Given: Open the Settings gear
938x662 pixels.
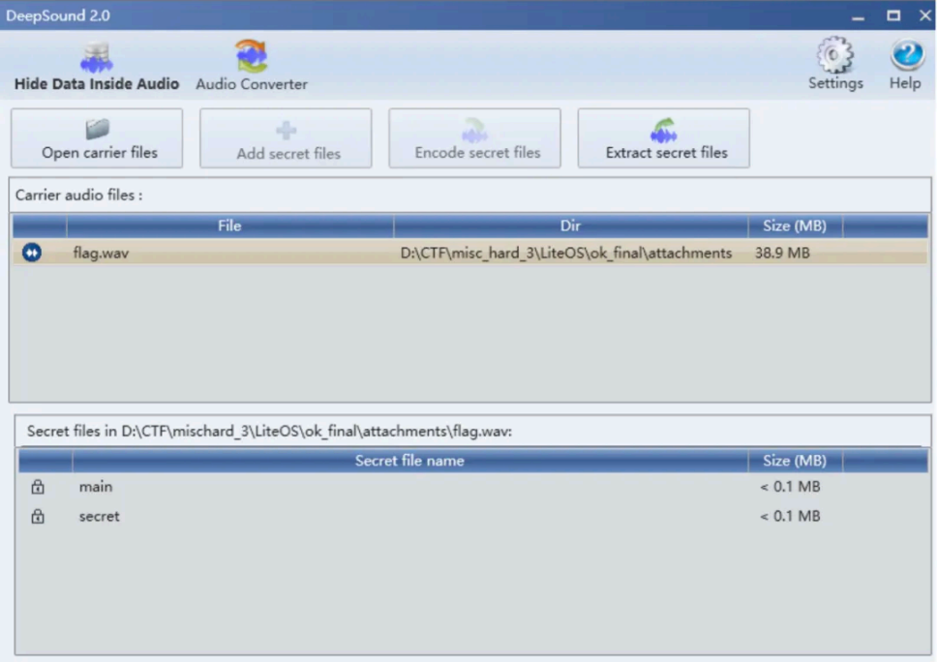Looking at the screenshot, I should pos(835,64).
